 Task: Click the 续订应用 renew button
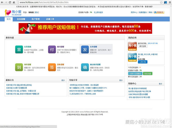pos(142,46)
